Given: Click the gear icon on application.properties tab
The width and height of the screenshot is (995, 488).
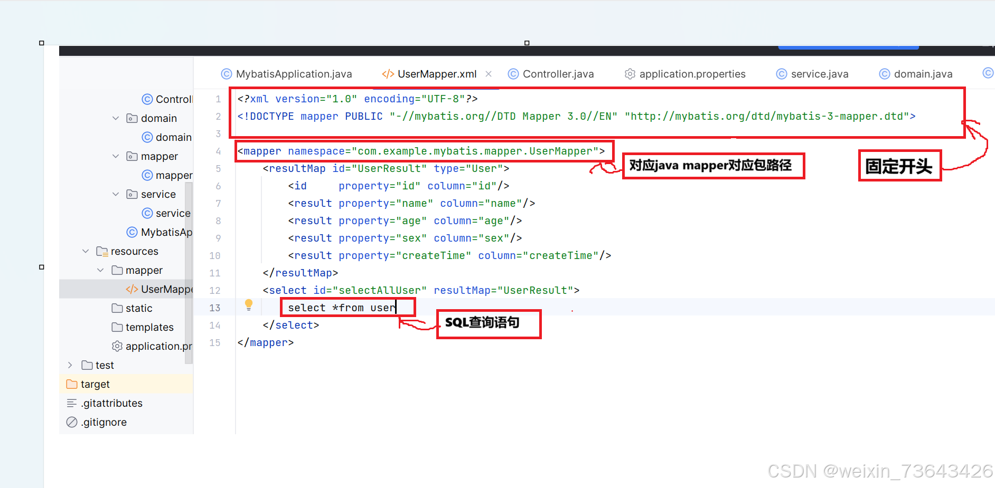Looking at the screenshot, I should click(x=630, y=74).
